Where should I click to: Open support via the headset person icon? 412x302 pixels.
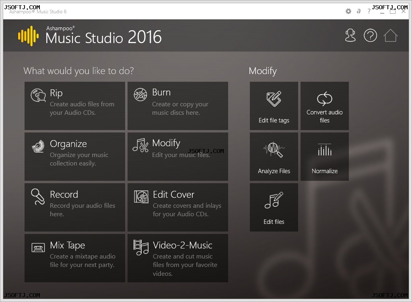[350, 35]
